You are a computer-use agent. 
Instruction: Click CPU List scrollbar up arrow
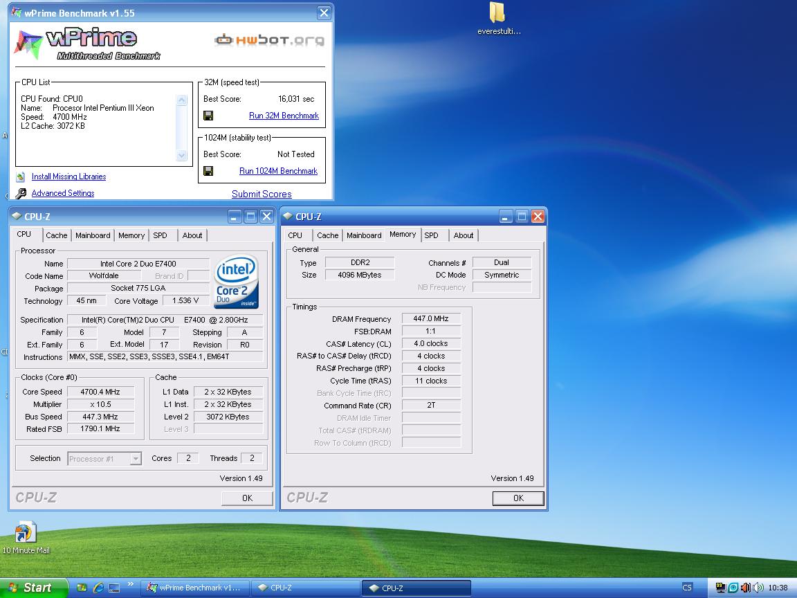coord(182,100)
